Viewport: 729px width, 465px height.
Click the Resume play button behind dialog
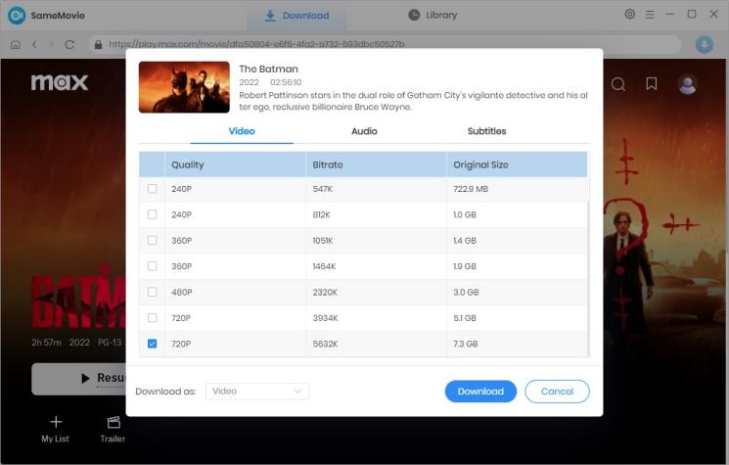click(79, 379)
